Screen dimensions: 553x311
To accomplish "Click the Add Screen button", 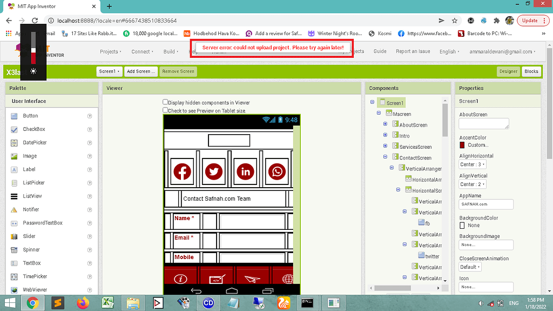I will click(x=141, y=71).
